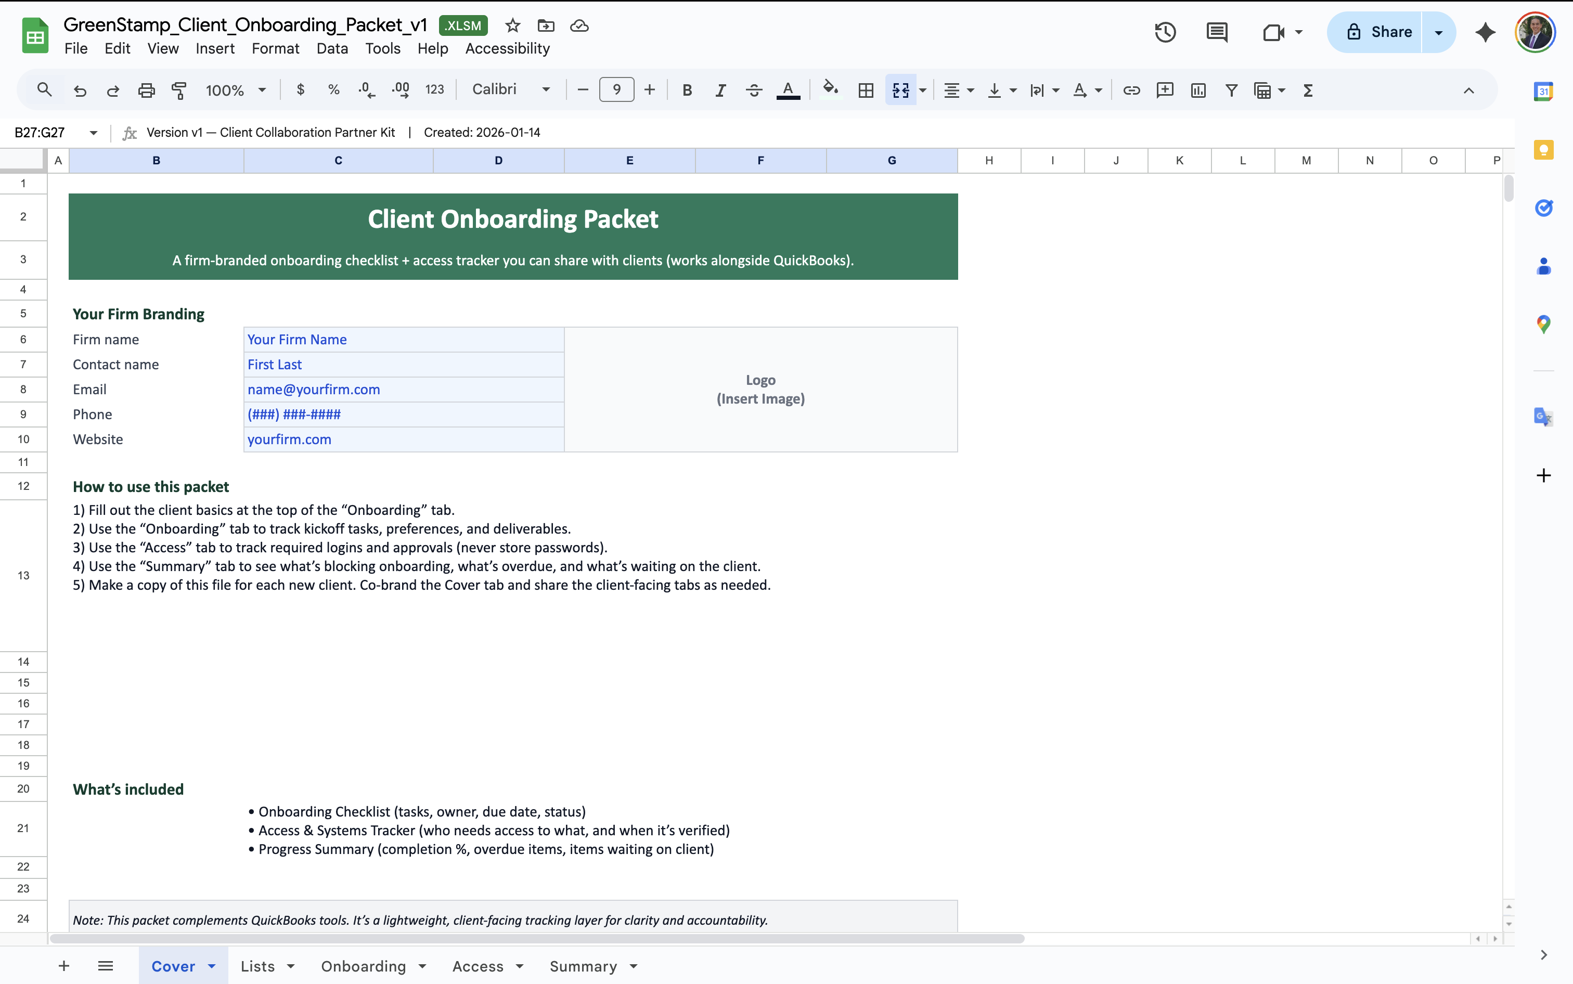Open the functions (sigma) tool
Viewport: 1573px width, 984px height.
click(1308, 90)
